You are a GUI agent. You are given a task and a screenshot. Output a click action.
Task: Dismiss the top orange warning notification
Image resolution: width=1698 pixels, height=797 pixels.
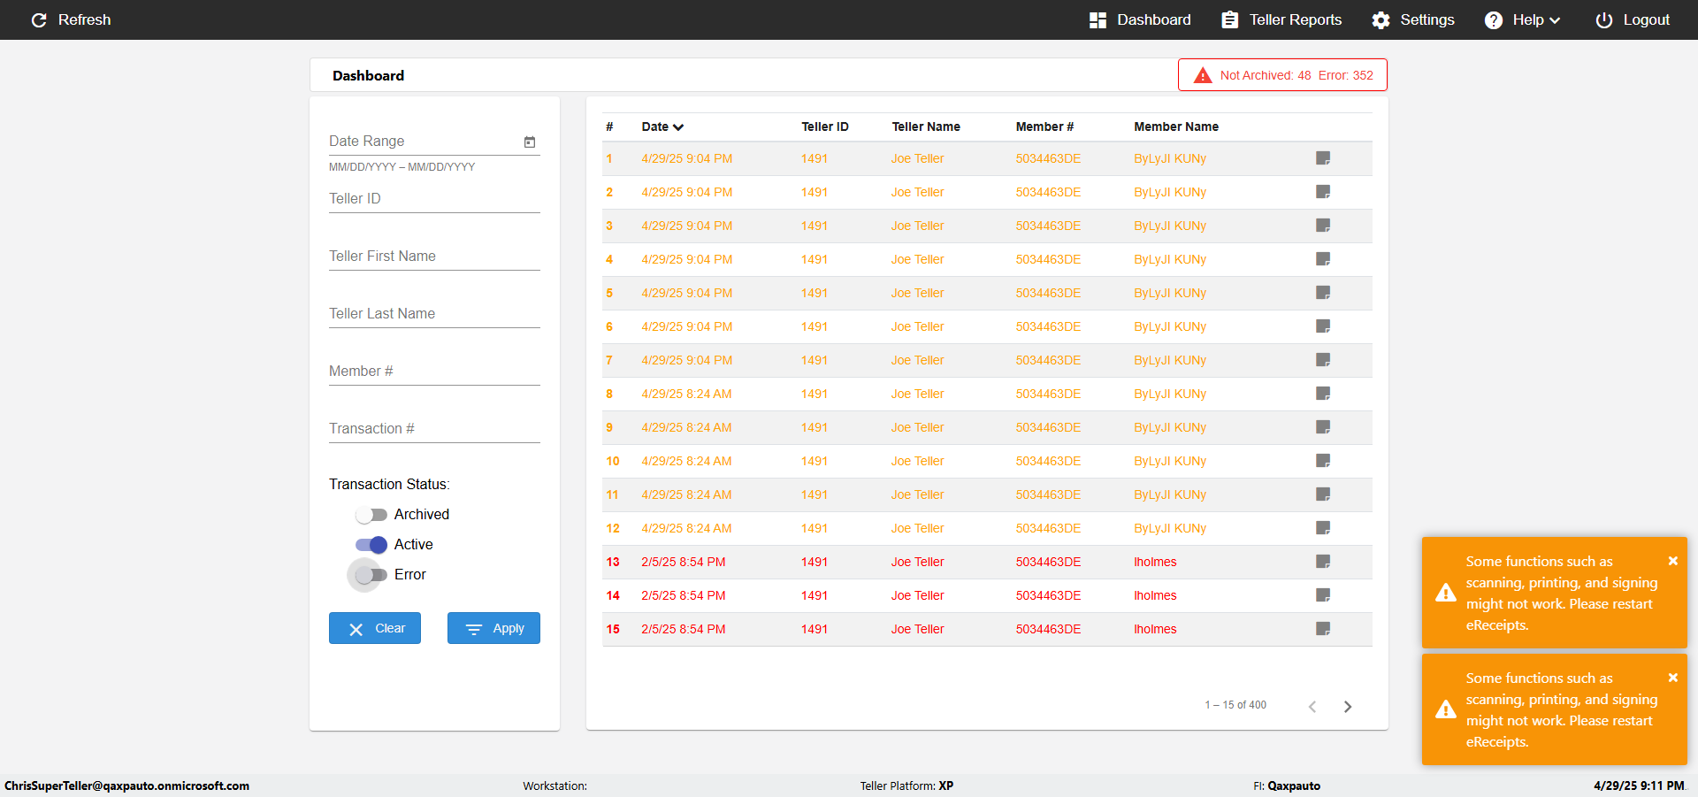click(1673, 561)
